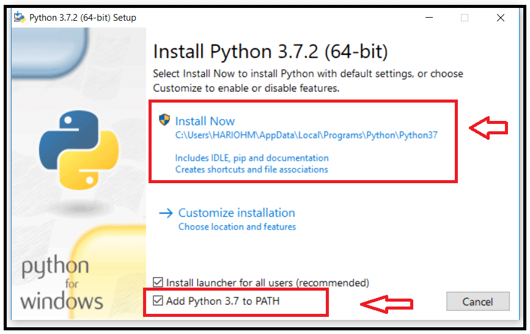This screenshot has width=530, height=334.
Task: Click the disabled maximize button in title bar
Action: (x=465, y=18)
